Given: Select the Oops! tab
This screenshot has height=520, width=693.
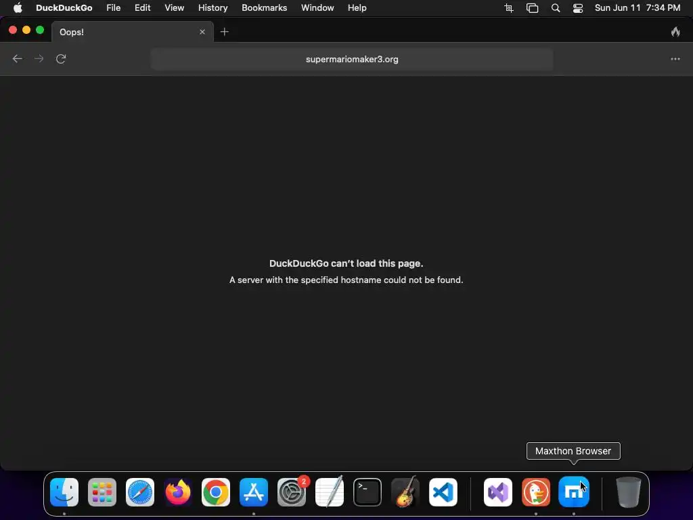Looking at the screenshot, I should point(133,32).
